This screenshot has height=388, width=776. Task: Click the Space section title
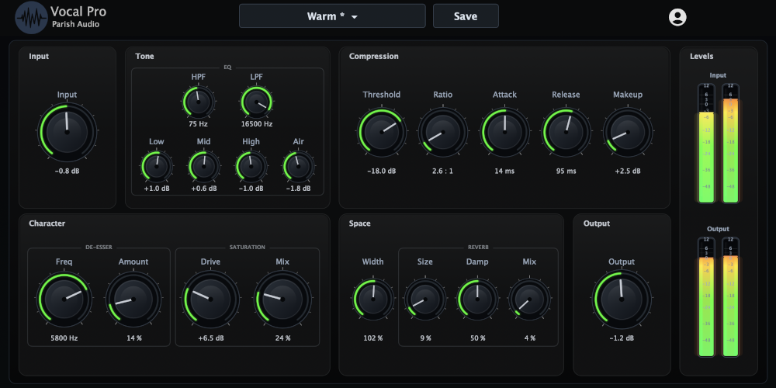pyautogui.click(x=360, y=223)
